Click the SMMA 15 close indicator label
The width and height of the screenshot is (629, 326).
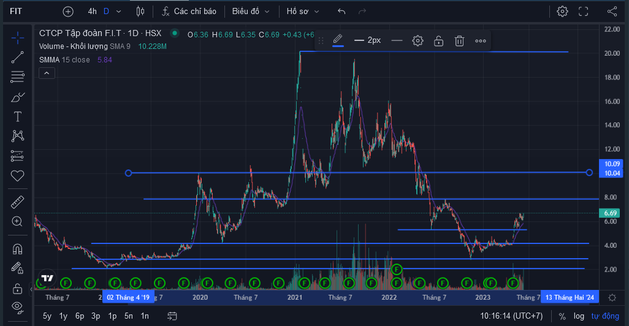pos(64,59)
